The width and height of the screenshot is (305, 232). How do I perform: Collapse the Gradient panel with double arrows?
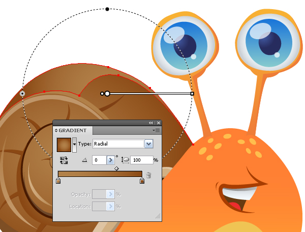(x=151, y=123)
